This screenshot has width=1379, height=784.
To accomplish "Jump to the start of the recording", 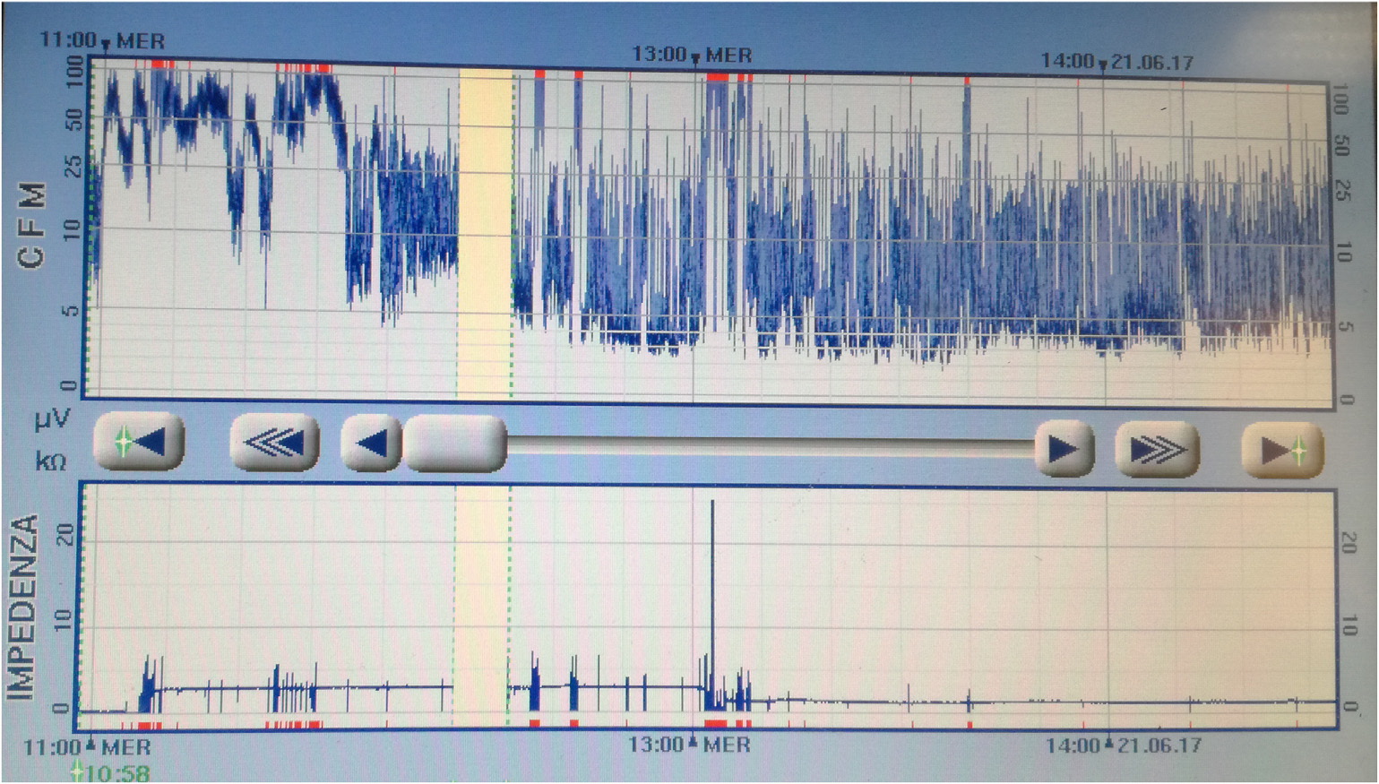I will [x=139, y=442].
